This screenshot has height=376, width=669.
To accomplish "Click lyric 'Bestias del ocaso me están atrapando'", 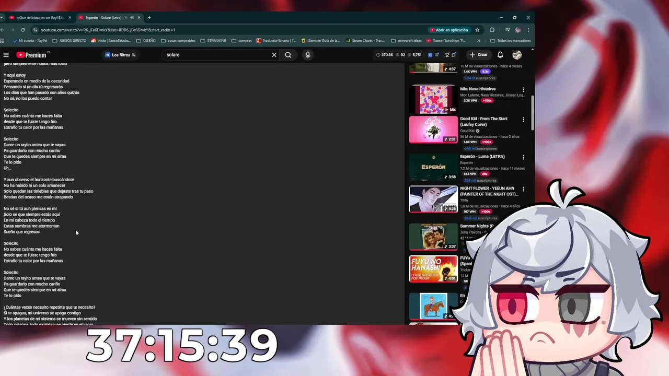I will pyautogui.click(x=38, y=197).
